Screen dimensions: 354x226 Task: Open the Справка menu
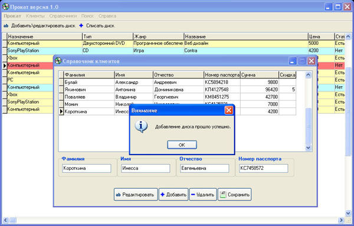tap(107, 16)
